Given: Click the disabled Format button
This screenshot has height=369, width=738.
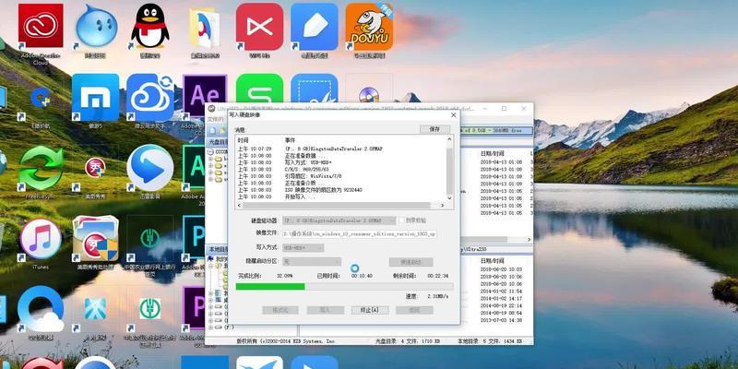Looking at the screenshot, I should coord(280,310).
